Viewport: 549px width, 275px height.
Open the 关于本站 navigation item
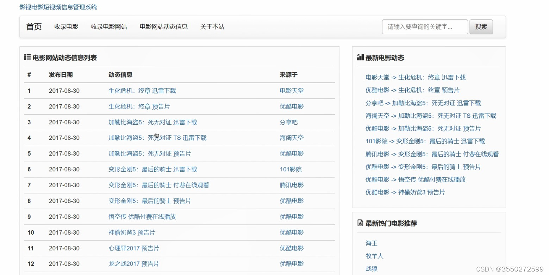pos(212,26)
